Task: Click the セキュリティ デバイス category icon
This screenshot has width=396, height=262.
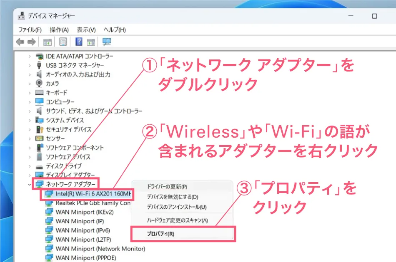Action: 40,129
